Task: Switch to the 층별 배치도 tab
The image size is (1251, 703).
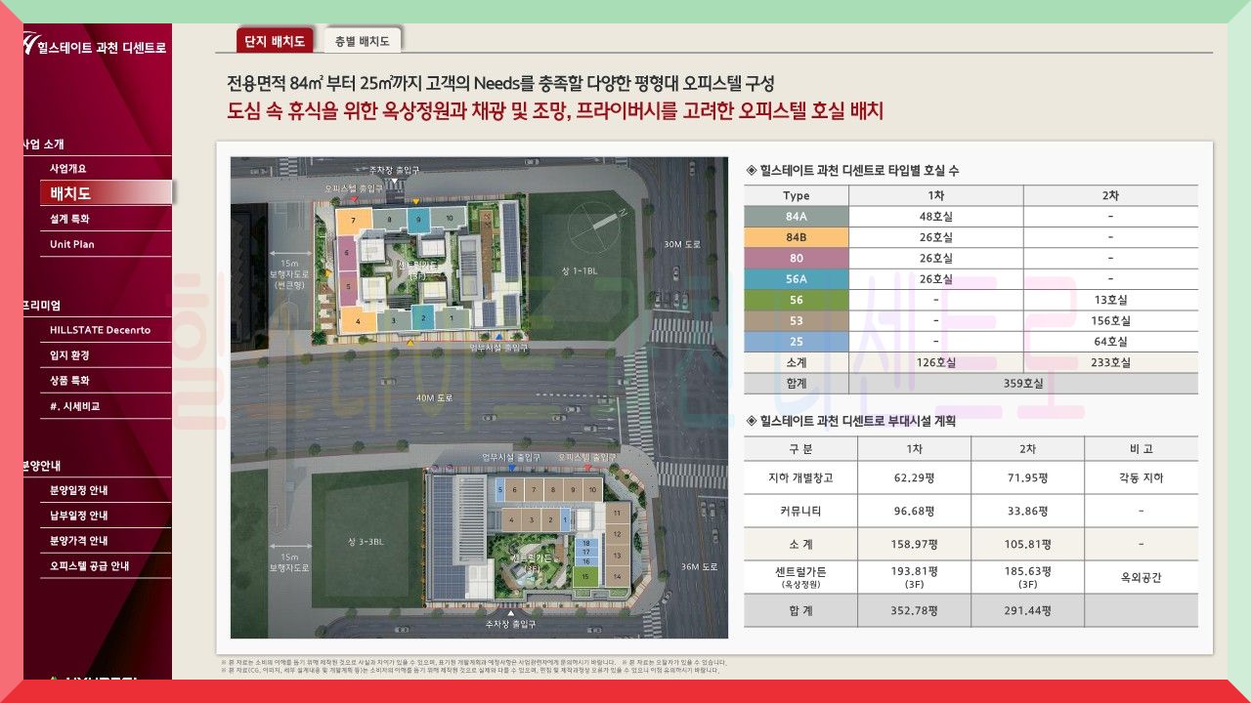Action: (x=363, y=41)
